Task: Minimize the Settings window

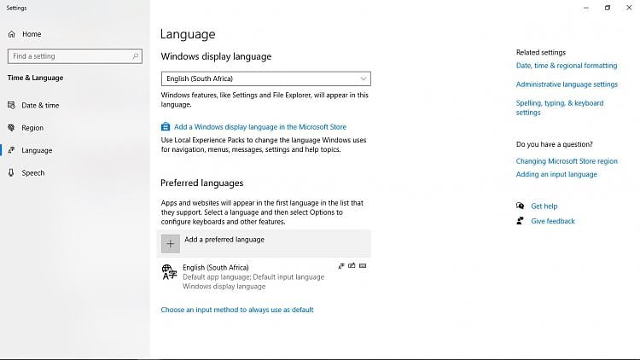Action: [586, 8]
